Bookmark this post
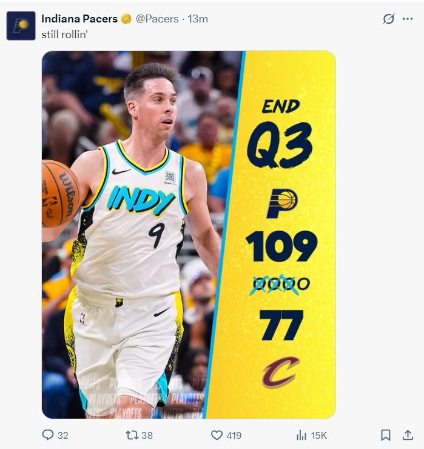 pyautogui.click(x=386, y=435)
